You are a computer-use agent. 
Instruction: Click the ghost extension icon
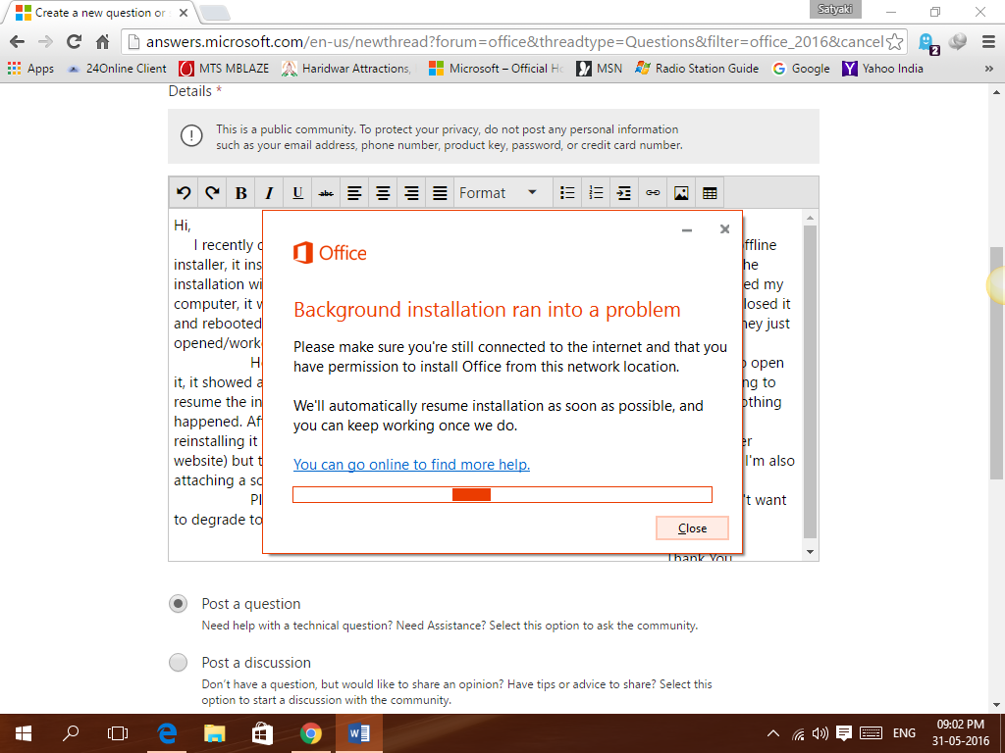coord(926,43)
